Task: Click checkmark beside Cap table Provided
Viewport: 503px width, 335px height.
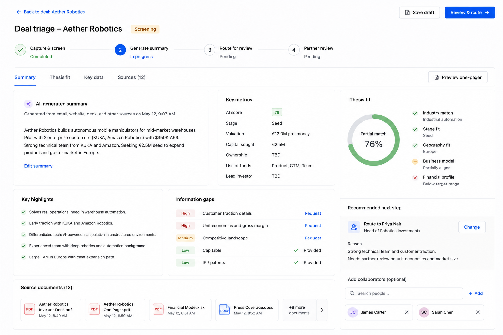Action: click(296, 250)
